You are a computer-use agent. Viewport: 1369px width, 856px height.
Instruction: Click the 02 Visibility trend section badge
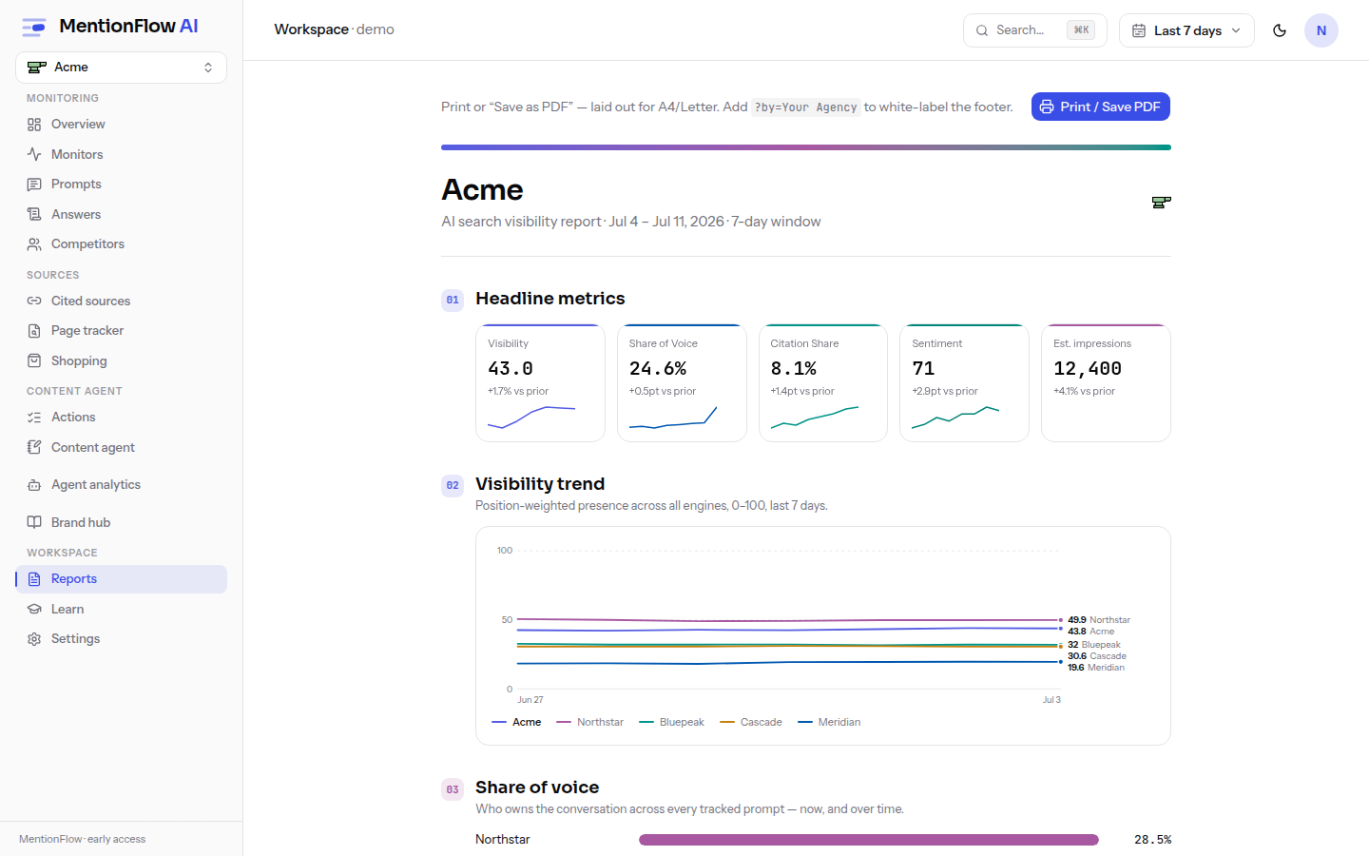(x=453, y=485)
